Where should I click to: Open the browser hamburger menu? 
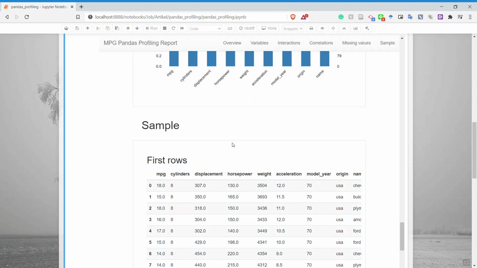click(x=470, y=17)
